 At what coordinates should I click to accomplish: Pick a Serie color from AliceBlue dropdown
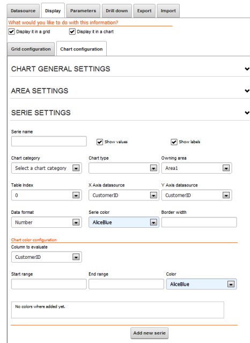124,222
